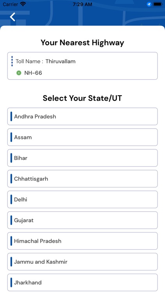This screenshot has width=165, height=294.
Task: Choose Jharkhand from the list
Action: (x=82, y=282)
